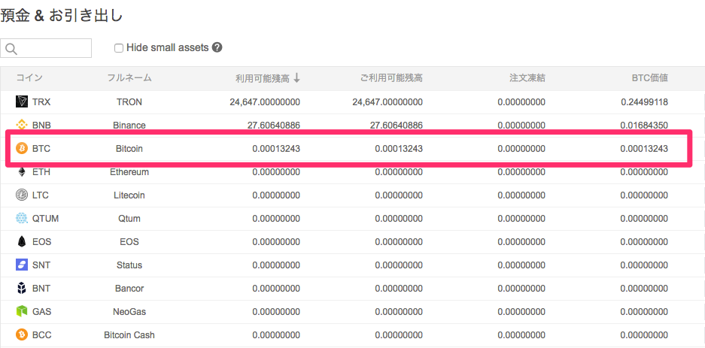Select the TRON full name cell
The height and width of the screenshot is (348, 705).
click(129, 102)
